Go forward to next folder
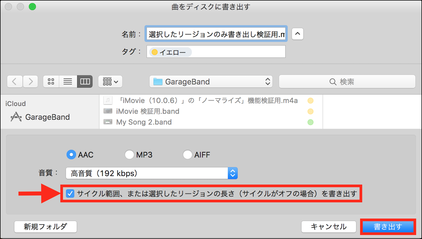The width and height of the screenshot is (422, 239). 31,82
